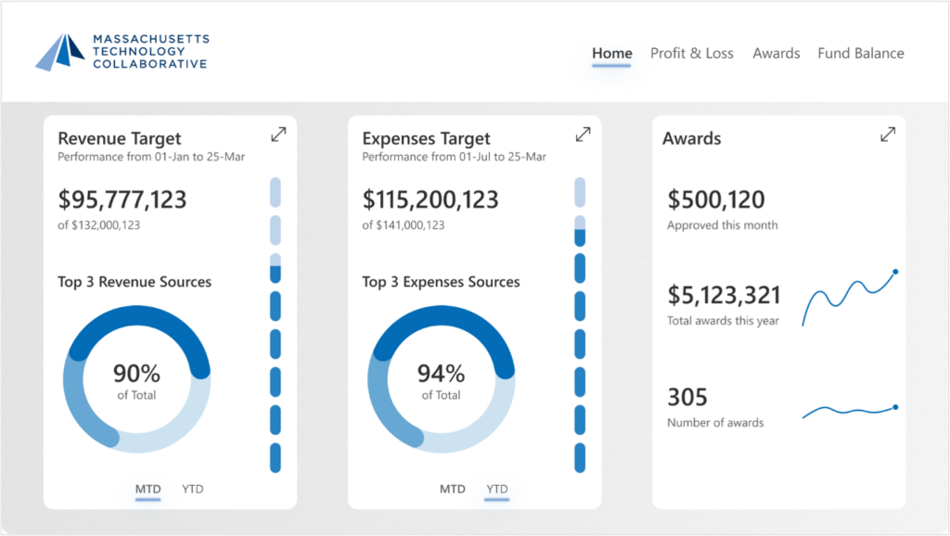
Task: Click the 90% of Total revenue donut chart
Action: tap(137, 379)
